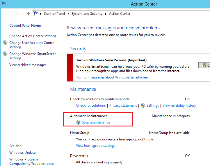Go up one level with the up arrow
Screen dimensions: 210x166
pyautogui.click(x=29, y=14)
